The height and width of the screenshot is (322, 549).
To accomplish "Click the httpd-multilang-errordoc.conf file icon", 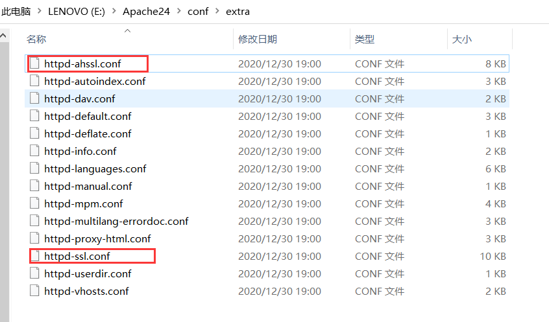I will click(34, 221).
